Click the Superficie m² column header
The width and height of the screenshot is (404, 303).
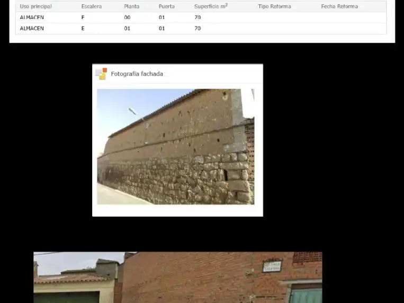tap(211, 6)
